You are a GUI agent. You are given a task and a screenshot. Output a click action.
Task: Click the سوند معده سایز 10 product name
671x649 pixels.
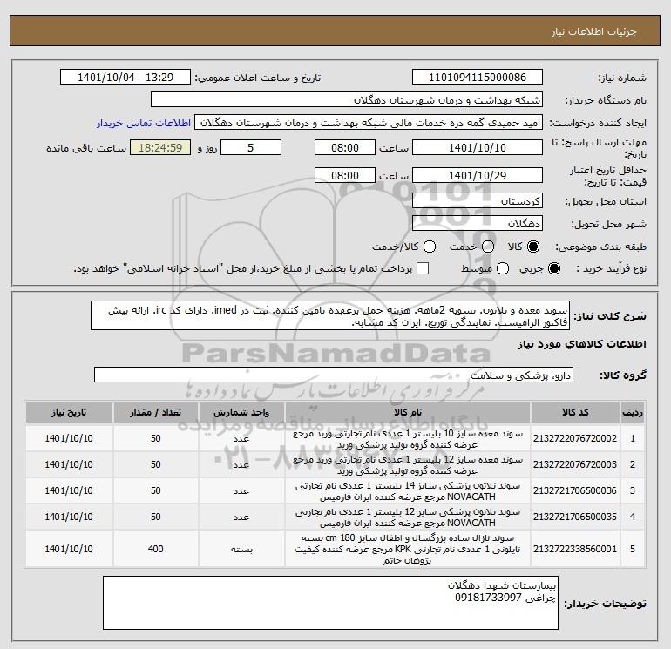point(408,439)
